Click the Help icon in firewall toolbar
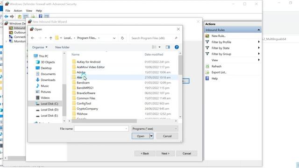This screenshot has height=168, width=299. pos(41,16)
